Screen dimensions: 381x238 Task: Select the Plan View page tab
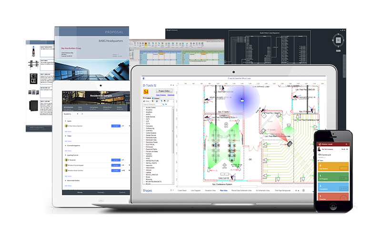click(x=223, y=191)
